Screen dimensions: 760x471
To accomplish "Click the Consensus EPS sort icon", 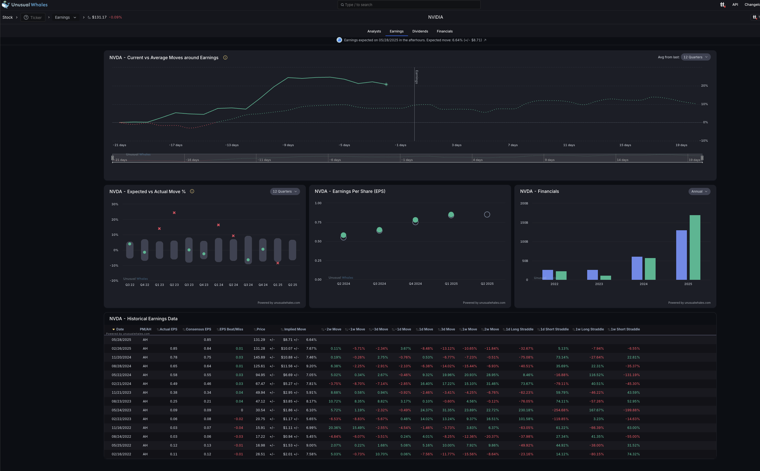I will tap(184, 329).
